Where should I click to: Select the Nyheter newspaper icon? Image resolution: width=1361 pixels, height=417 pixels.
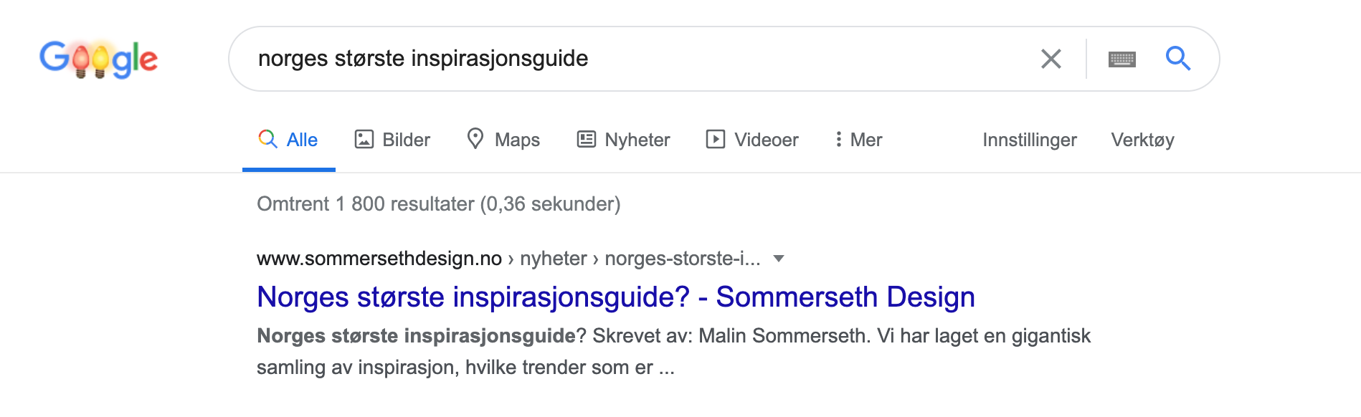tap(587, 139)
